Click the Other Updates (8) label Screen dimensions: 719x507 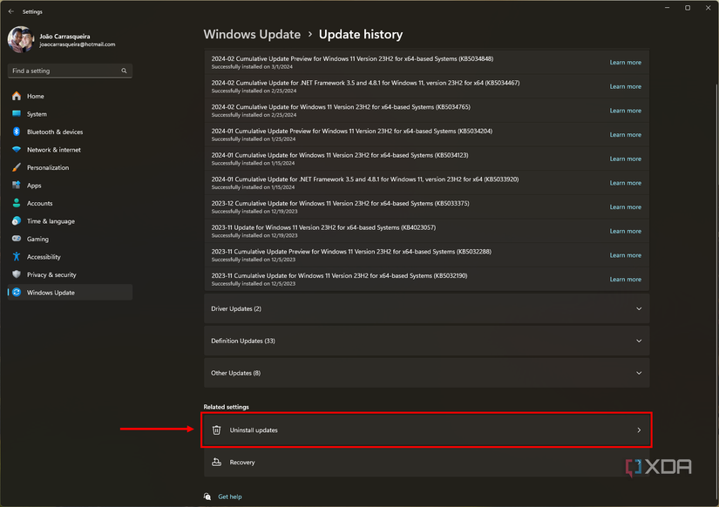point(235,373)
